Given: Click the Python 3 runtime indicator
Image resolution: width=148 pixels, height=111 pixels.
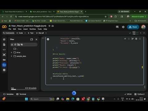Looking at the screenshot, I should [x=139, y=94].
